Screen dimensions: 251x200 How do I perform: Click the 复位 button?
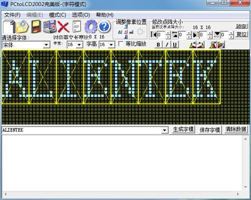pyautogui.click(x=242, y=35)
